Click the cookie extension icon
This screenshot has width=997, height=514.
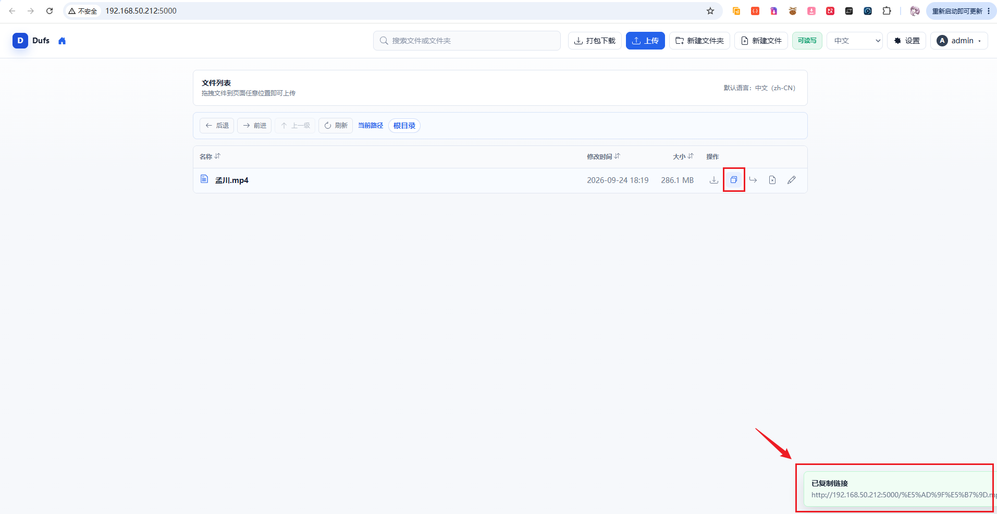(793, 11)
